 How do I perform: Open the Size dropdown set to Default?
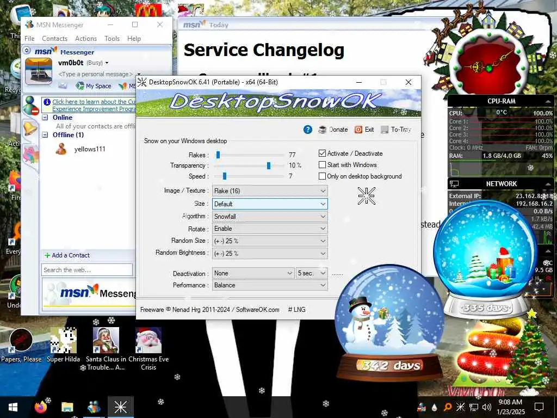pos(270,204)
